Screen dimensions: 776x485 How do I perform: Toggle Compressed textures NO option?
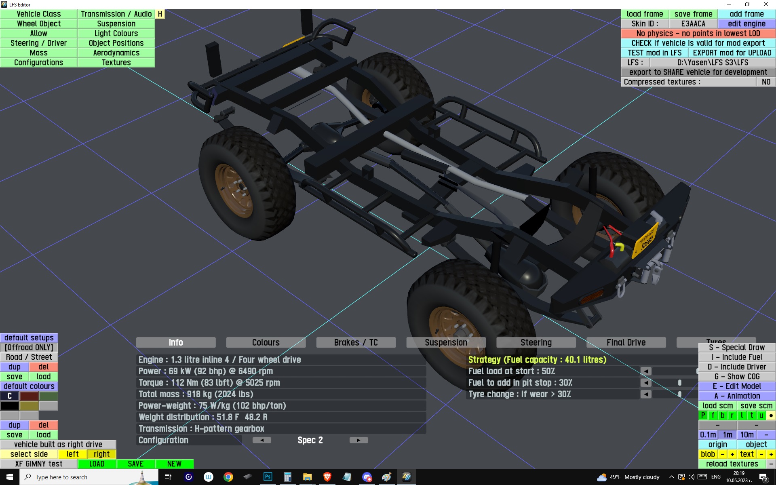pyautogui.click(x=765, y=82)
